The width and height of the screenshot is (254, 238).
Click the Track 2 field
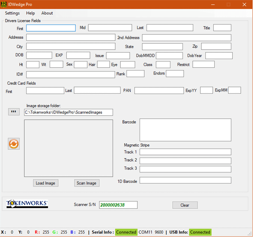coord(185,161)
